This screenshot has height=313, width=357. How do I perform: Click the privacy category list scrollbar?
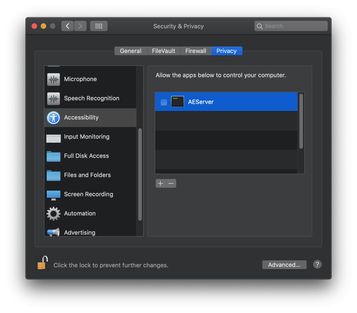[140, 174]
